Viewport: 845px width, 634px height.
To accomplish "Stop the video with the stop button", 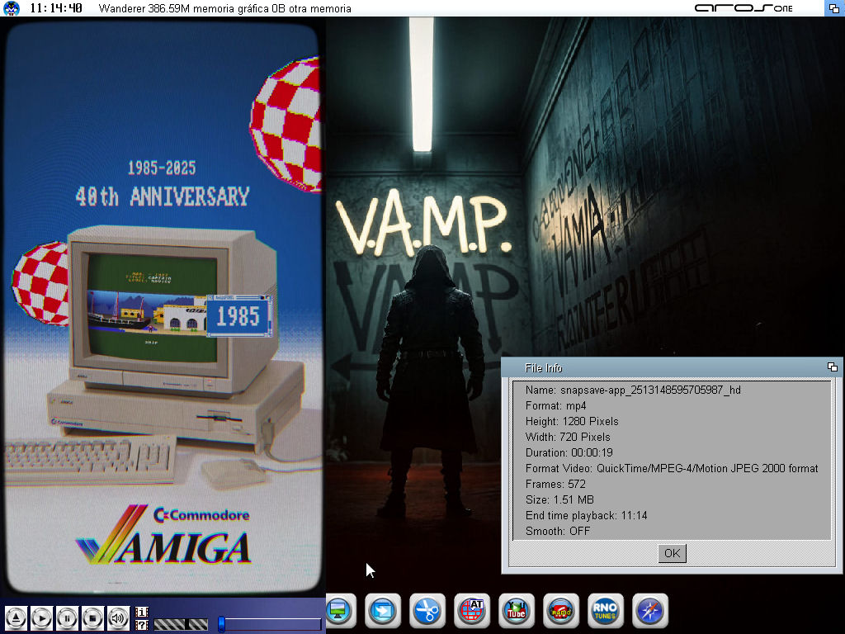I will 92,617.
